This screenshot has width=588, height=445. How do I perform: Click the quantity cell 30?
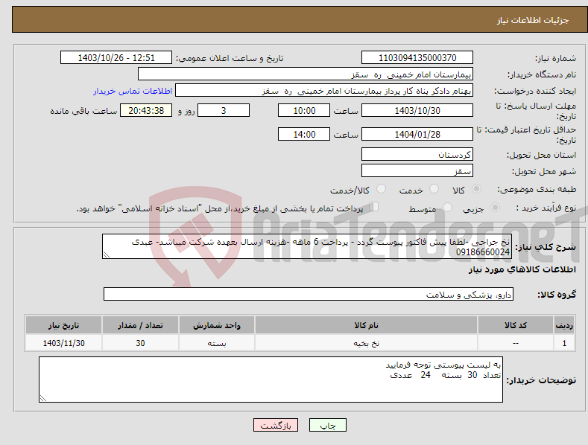click(x=140, y=343)
